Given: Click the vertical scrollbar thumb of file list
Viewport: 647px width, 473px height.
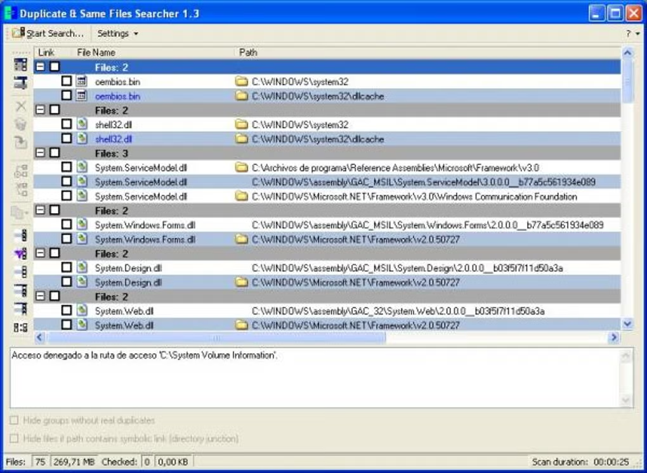Looking at the screenshot, I should (x=627, y=81).
